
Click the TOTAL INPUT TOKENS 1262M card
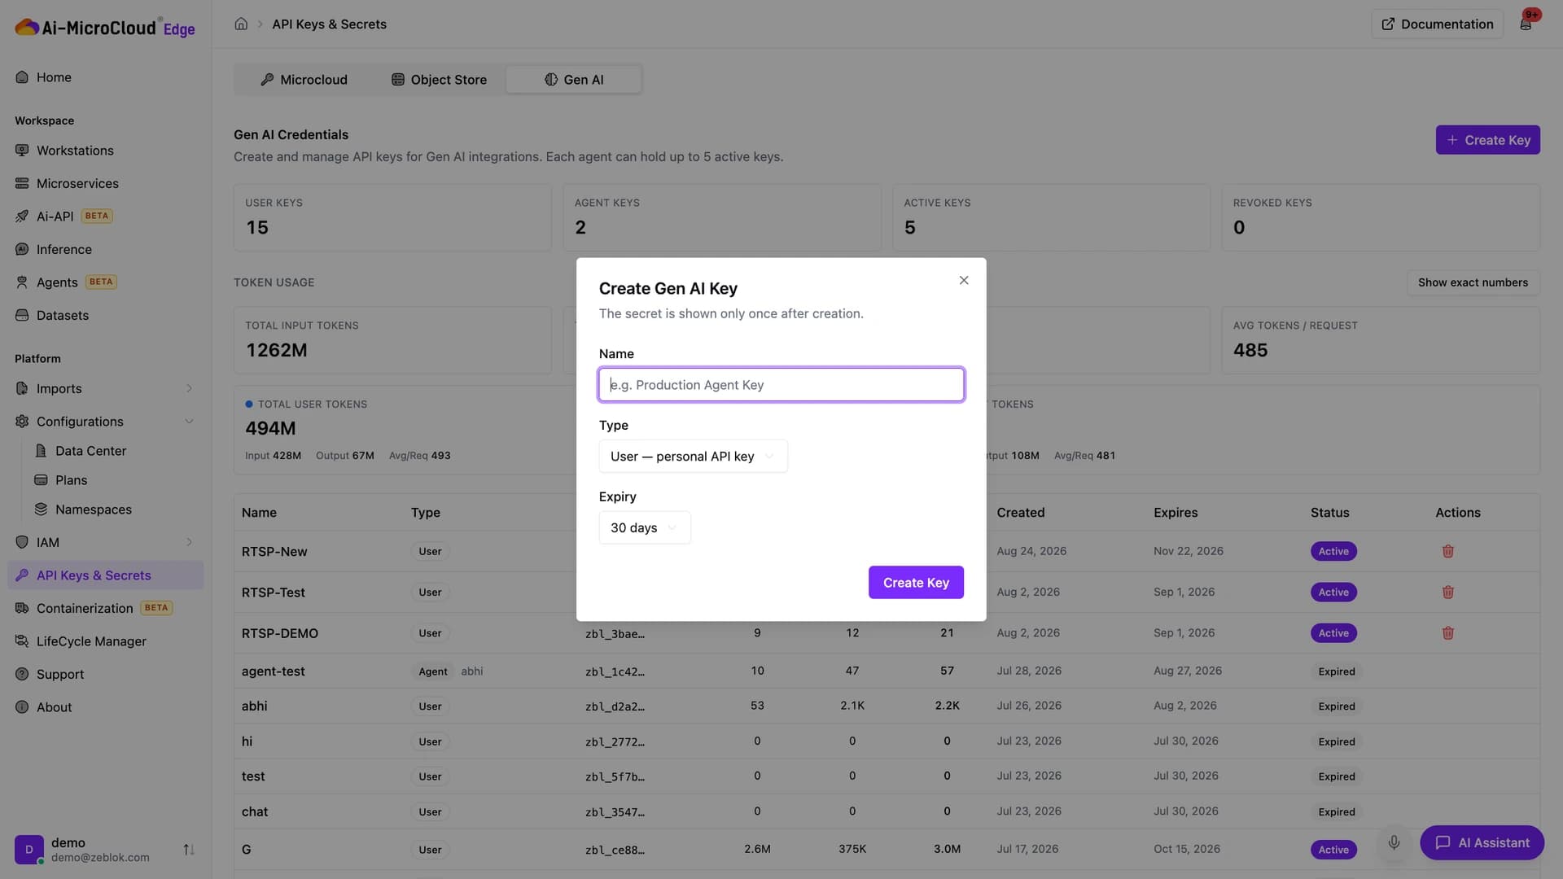392,340
